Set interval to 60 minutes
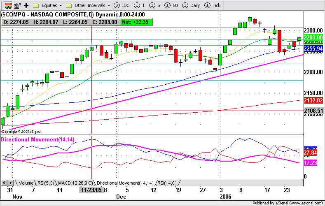The height and width of the screenshot is (206, 325). point(171,5)
